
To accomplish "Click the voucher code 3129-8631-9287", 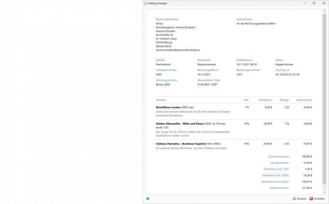I will (207, 85).
